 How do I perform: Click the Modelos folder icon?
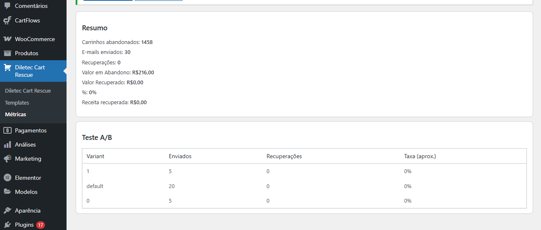(7, 192)
